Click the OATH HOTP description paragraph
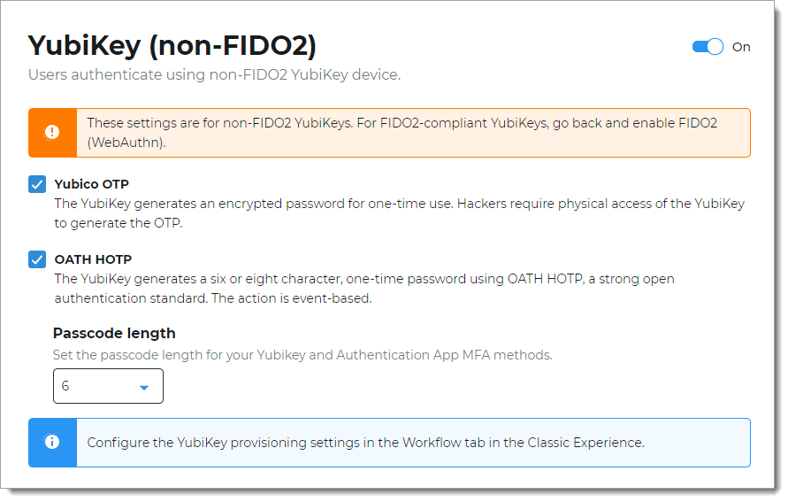The width and height of the screenshot is (788, 502). point(364,288)
